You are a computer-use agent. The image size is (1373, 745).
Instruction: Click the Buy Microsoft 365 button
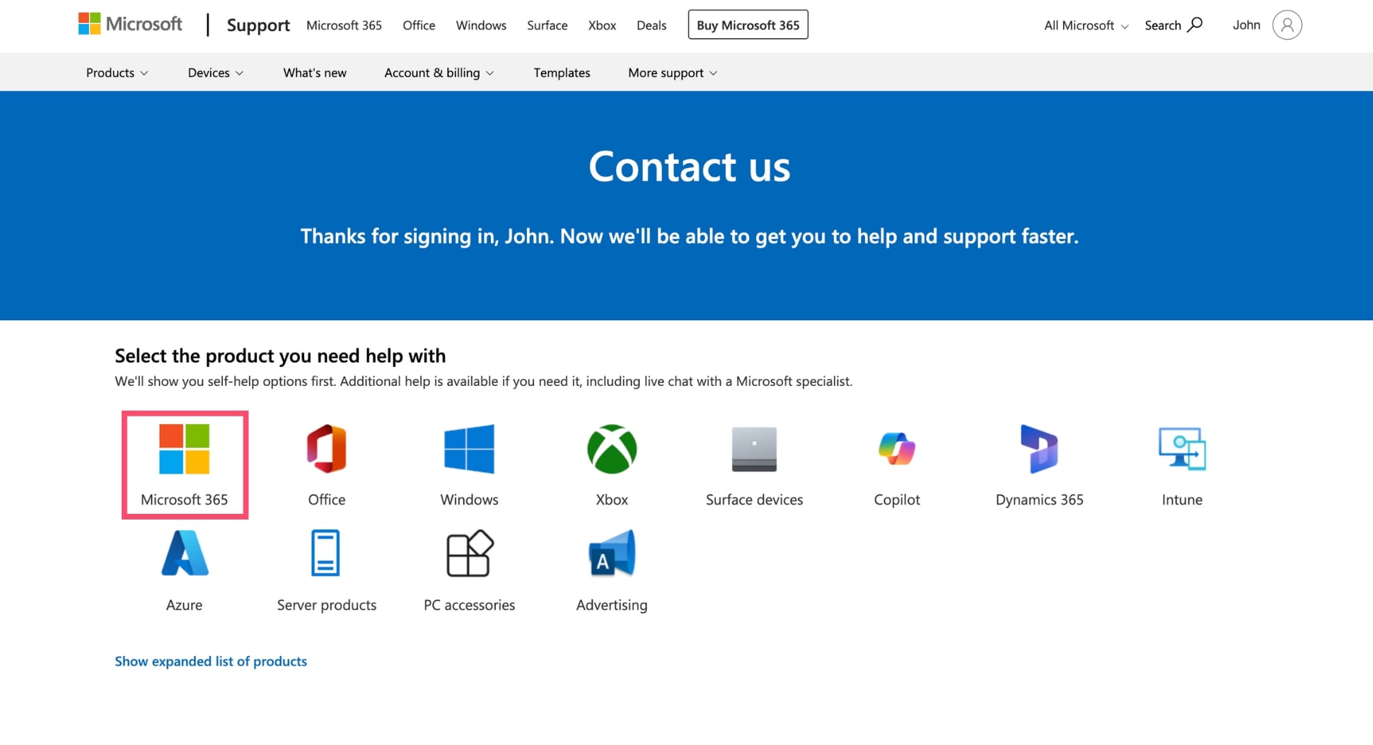748,25
